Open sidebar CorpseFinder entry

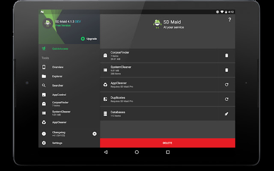coord(69,104)
